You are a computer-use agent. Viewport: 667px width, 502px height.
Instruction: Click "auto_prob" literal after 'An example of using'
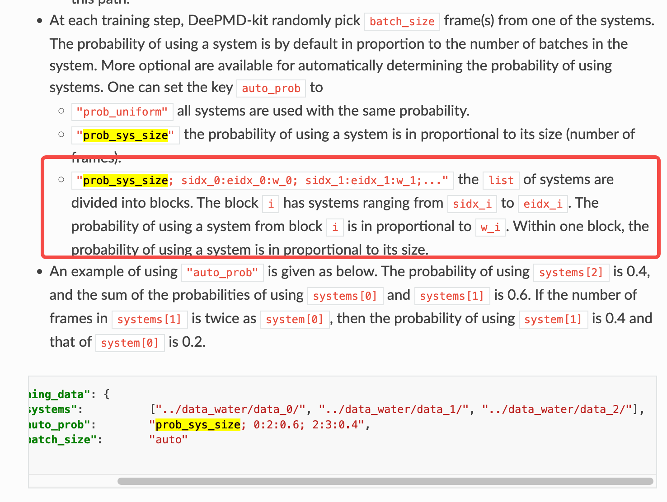tap(222, 272)
